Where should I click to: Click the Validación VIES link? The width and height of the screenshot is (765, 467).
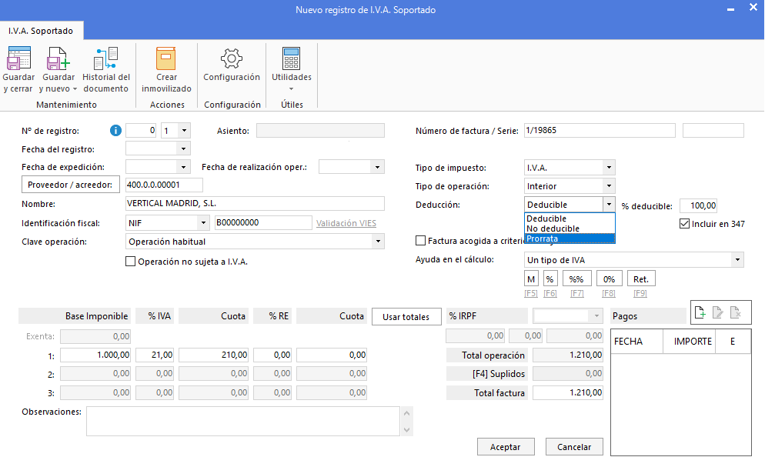[346, 223]
